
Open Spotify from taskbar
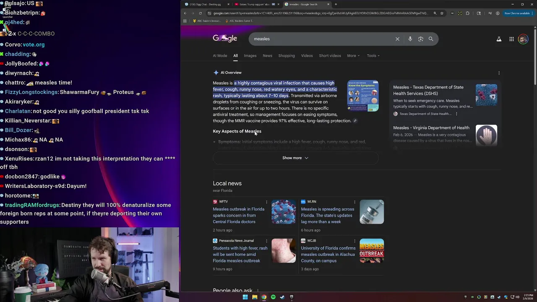point(273,297)
